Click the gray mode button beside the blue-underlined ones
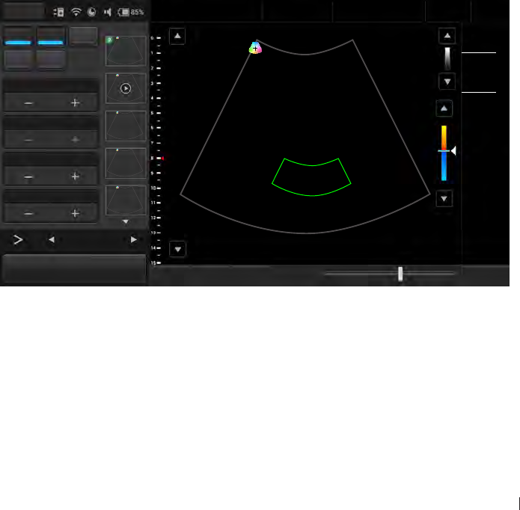The height and width of the screenshot is (510, 520). 83,36
